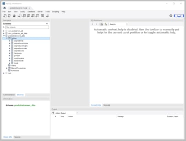Expand the sys schema
The image size is (186, 141).
click(4, 73)
